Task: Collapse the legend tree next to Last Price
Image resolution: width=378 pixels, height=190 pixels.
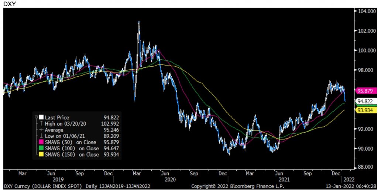Action: (x=36, y=117)
